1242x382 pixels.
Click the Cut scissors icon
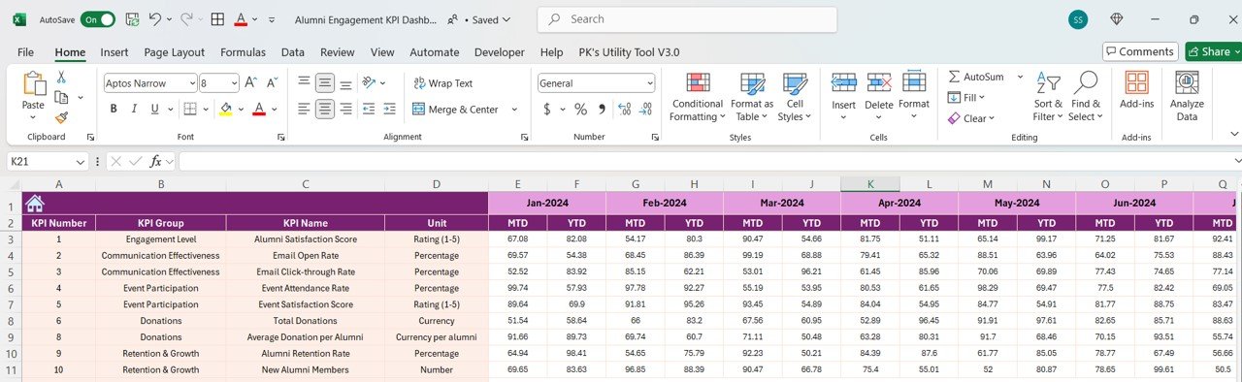[61, 78]
